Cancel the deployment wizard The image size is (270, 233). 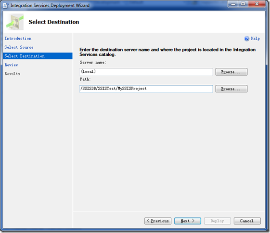pos(247,221)
